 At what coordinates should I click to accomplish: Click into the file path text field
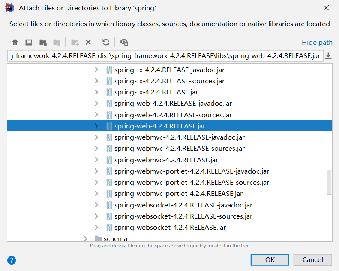tap(165, 56)
